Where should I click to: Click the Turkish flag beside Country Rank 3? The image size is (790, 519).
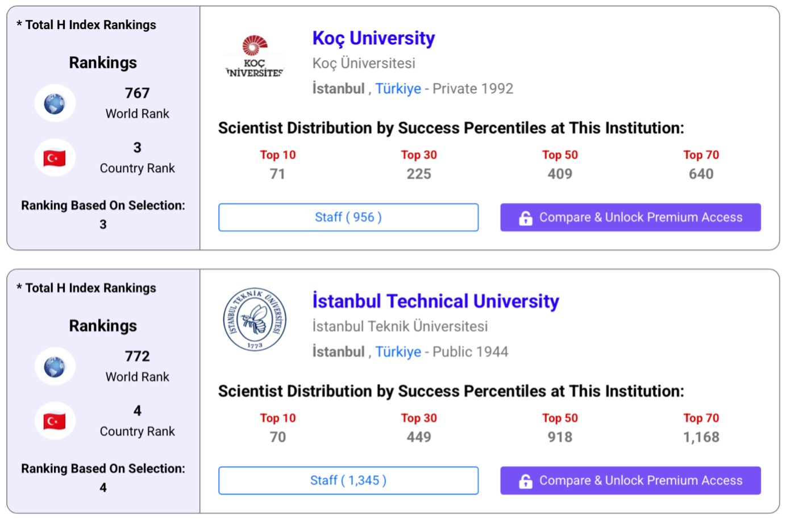click(55, 158)
